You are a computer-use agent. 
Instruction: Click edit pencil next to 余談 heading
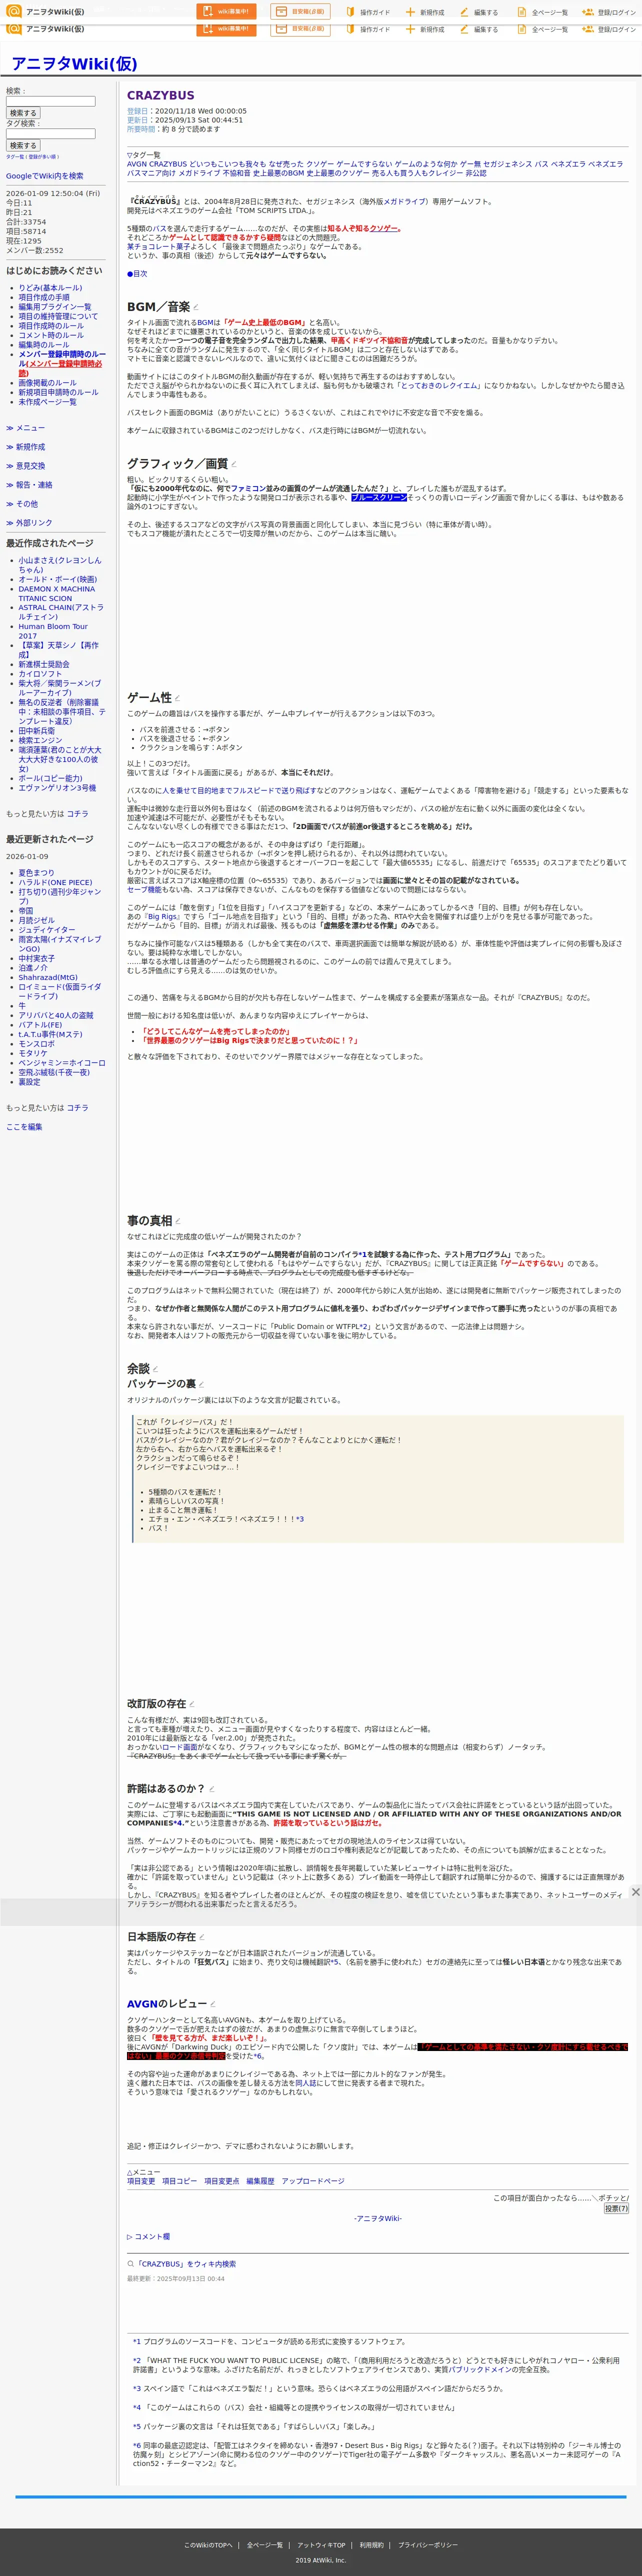click(x=155, y=1369)
